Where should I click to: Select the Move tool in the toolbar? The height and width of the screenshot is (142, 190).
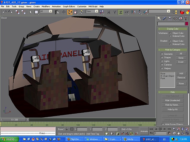[x=64, y=12]
